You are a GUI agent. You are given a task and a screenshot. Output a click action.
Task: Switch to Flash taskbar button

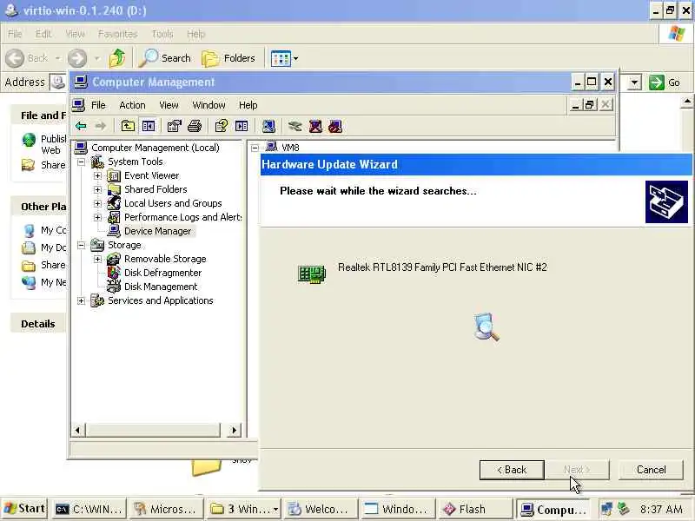473,510
